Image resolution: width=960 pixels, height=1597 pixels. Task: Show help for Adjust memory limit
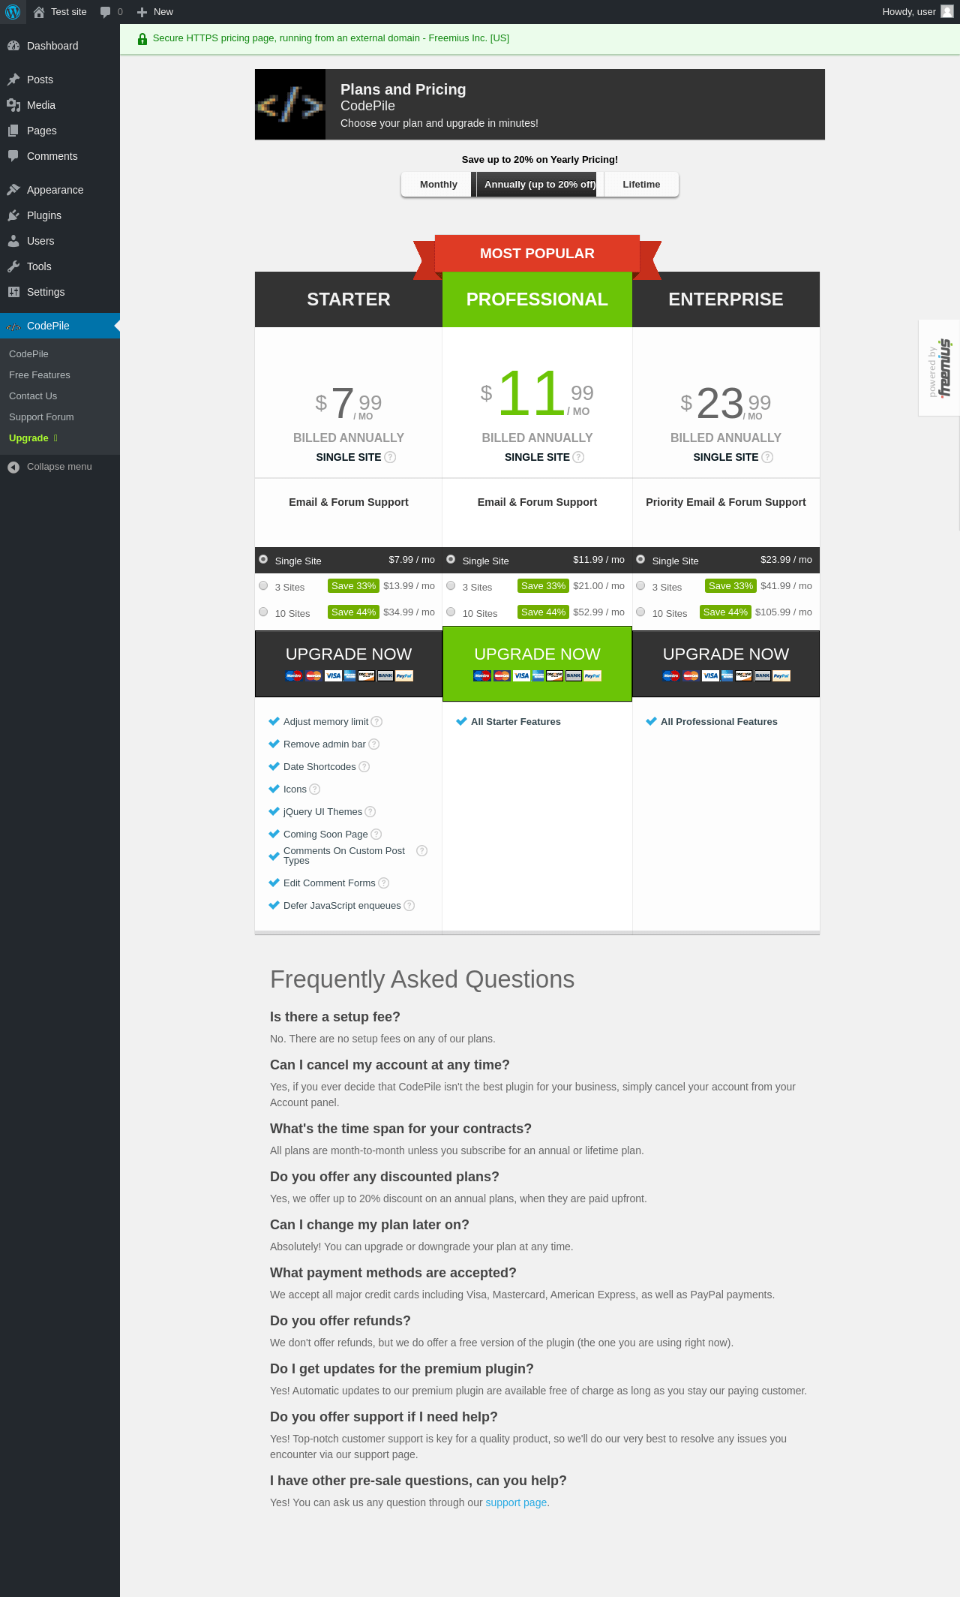tap(377, 722)
